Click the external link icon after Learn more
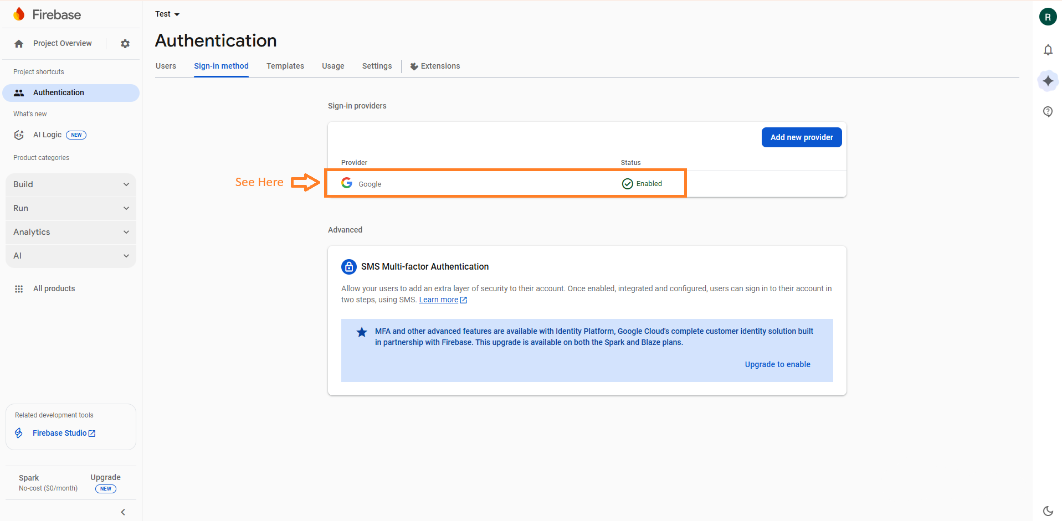Screen dimensions: 1062x521 [464, 300]
